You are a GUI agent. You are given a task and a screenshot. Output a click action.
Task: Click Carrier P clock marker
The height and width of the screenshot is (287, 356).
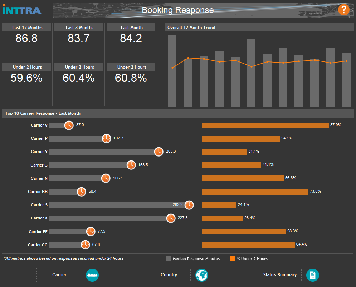point(106,138)
